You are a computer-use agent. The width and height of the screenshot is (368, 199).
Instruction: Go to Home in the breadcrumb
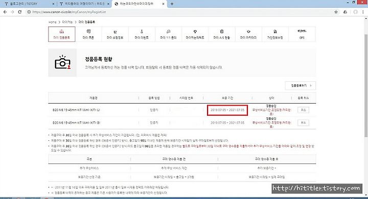52,22
